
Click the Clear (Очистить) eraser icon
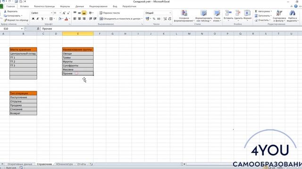[256, 20]
